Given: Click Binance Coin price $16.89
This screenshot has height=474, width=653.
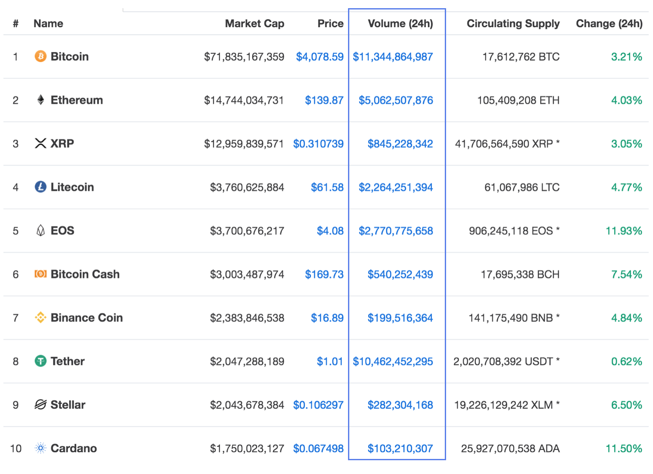Looking at the screenshot, I should (327, 318).
